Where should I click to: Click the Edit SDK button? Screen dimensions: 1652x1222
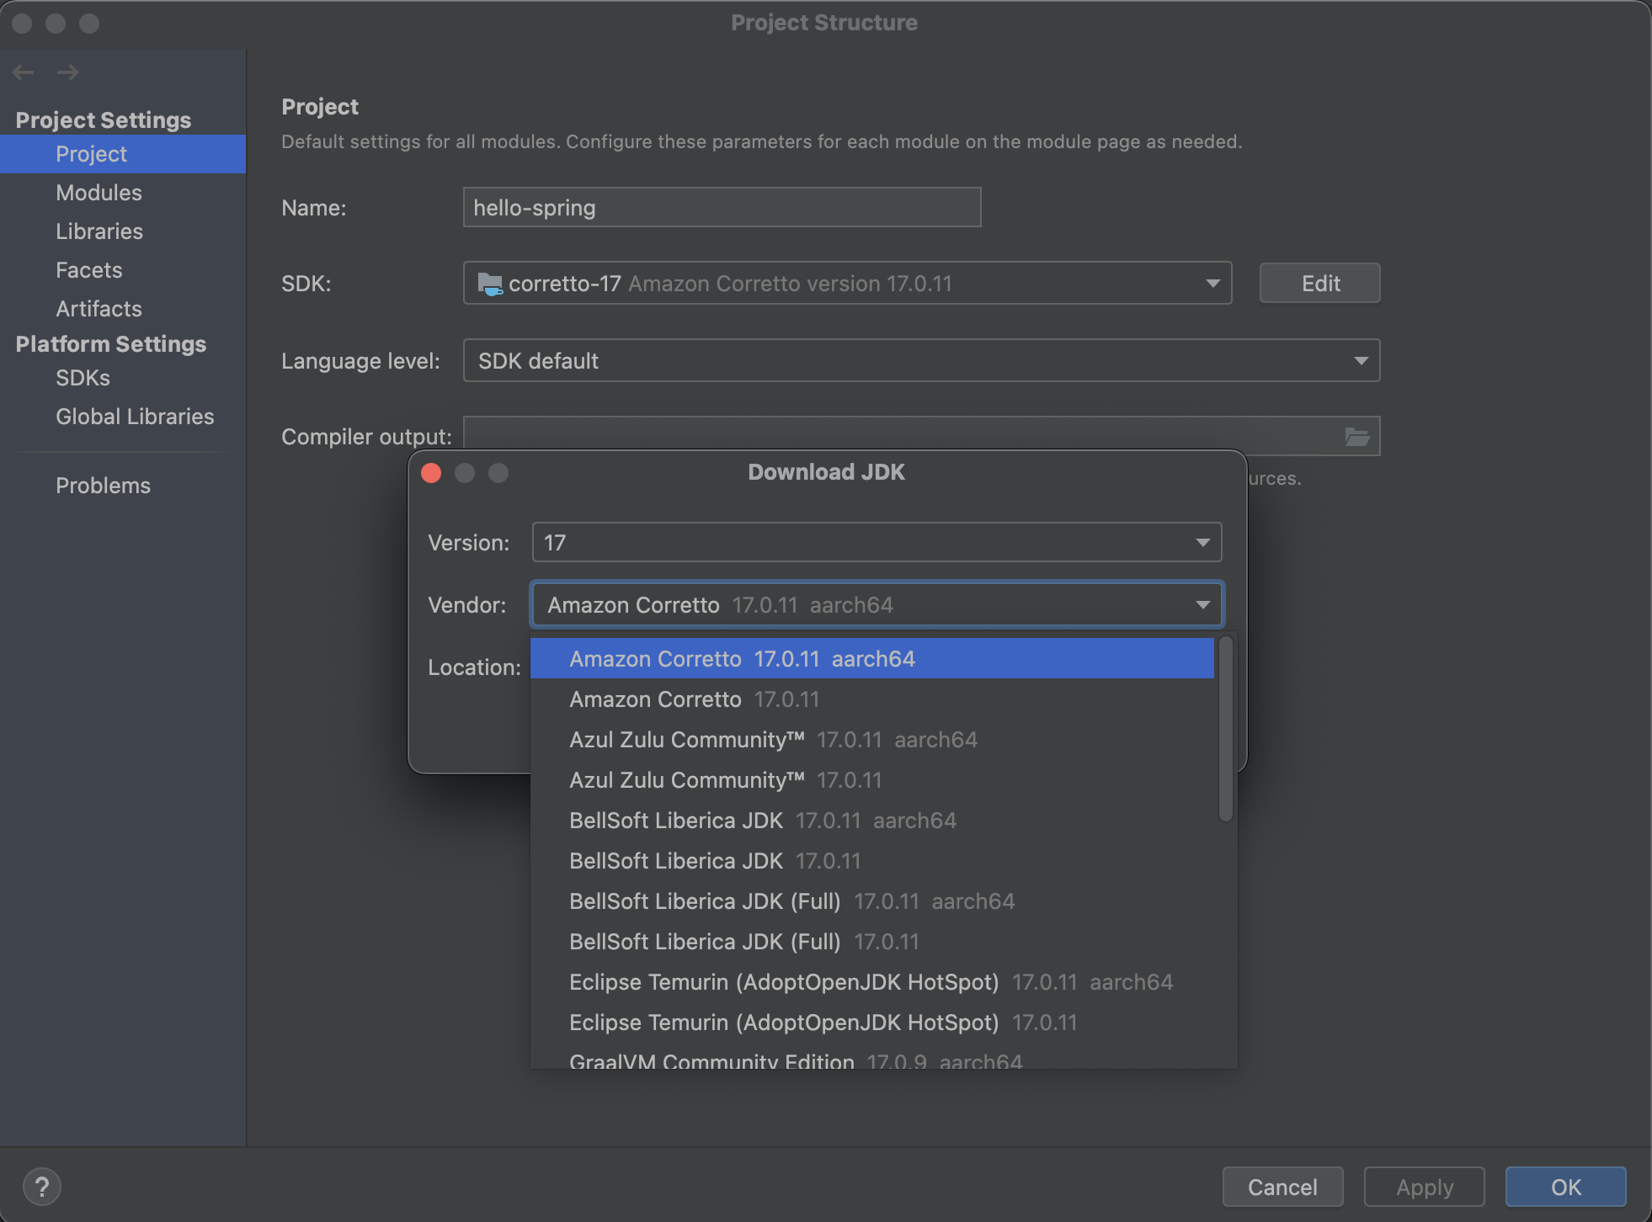(1319, 284)
